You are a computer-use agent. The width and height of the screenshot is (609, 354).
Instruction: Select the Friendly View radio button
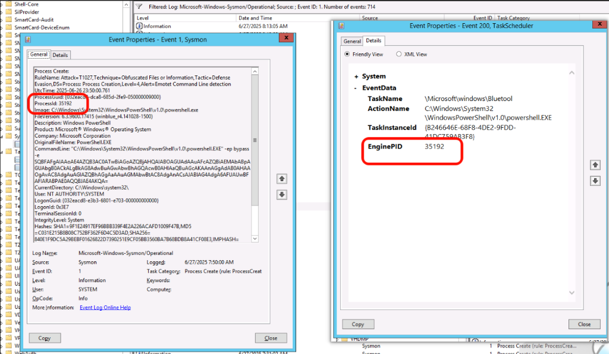point(348,54)
